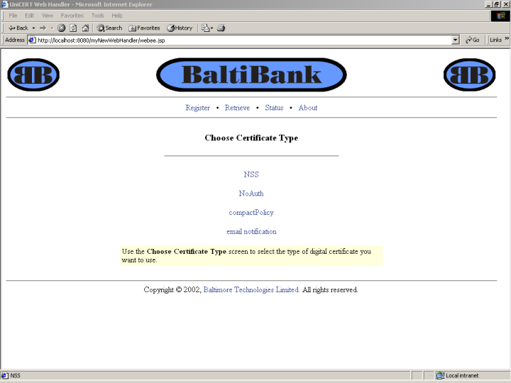
Task: Click the Stop loading icon
Action: pos(61,28)
